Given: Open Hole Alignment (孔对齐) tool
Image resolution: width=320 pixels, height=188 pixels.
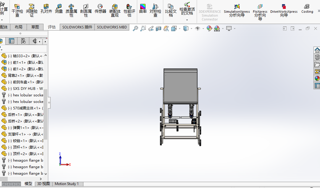Looking at the screenshot, I should 46,8.
